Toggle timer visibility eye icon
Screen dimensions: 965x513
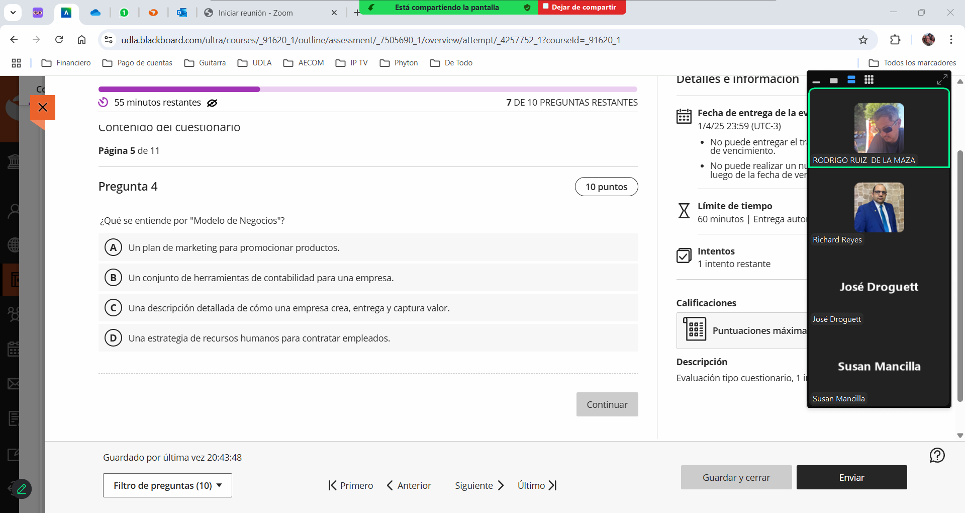tap(212, 103)
